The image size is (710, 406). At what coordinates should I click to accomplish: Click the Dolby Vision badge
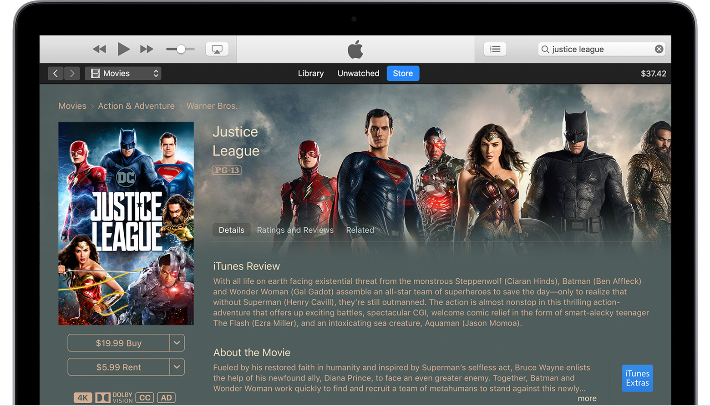click(114, 398)
